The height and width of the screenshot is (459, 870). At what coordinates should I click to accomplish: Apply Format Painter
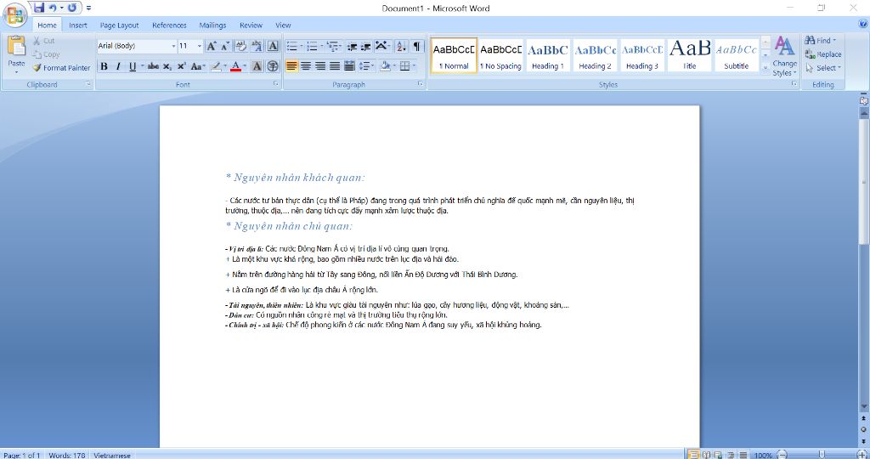click(61, 68)
